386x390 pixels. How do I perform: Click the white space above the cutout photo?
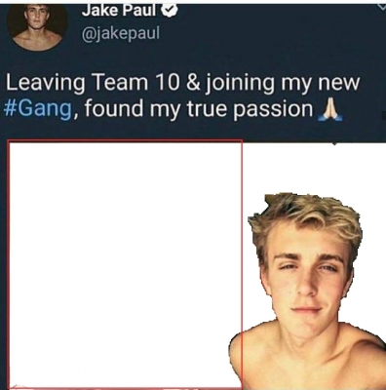(315, 168)
